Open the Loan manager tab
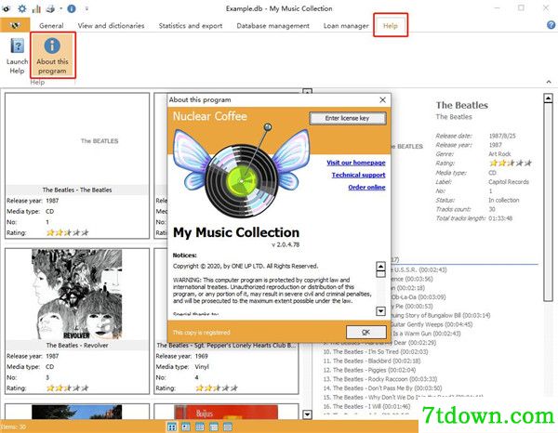This screenshot has width=558, height=433. [x=346, y=26]
